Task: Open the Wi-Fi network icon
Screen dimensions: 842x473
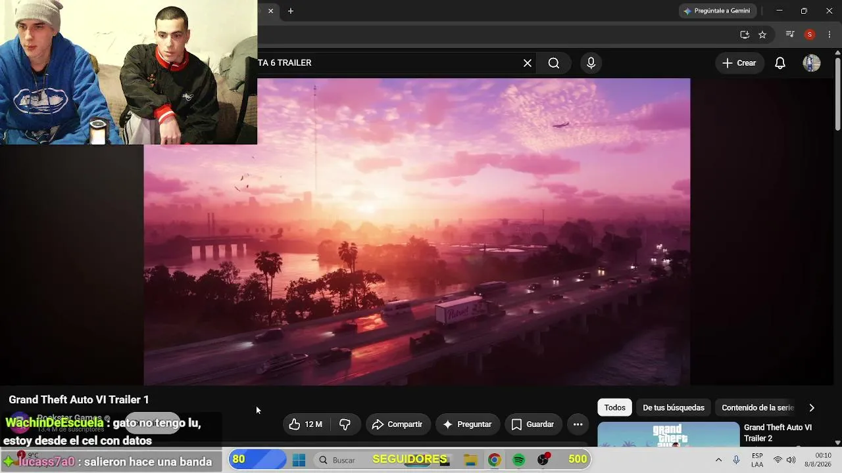Action: [778, 460]
